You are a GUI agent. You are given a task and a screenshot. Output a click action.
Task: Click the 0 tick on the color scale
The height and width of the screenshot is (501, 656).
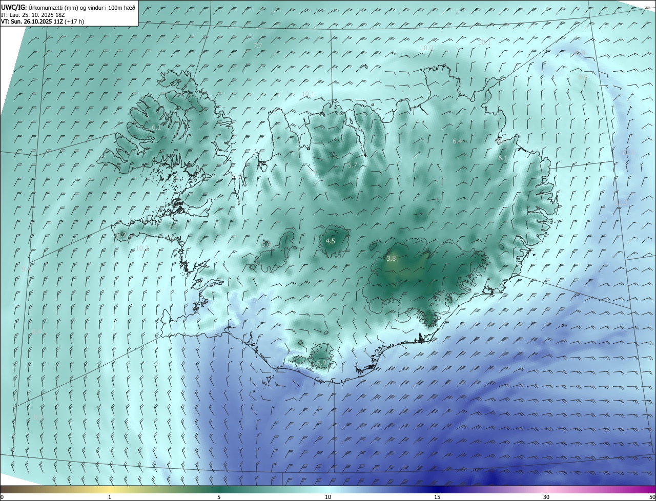(x=2, y=497)
